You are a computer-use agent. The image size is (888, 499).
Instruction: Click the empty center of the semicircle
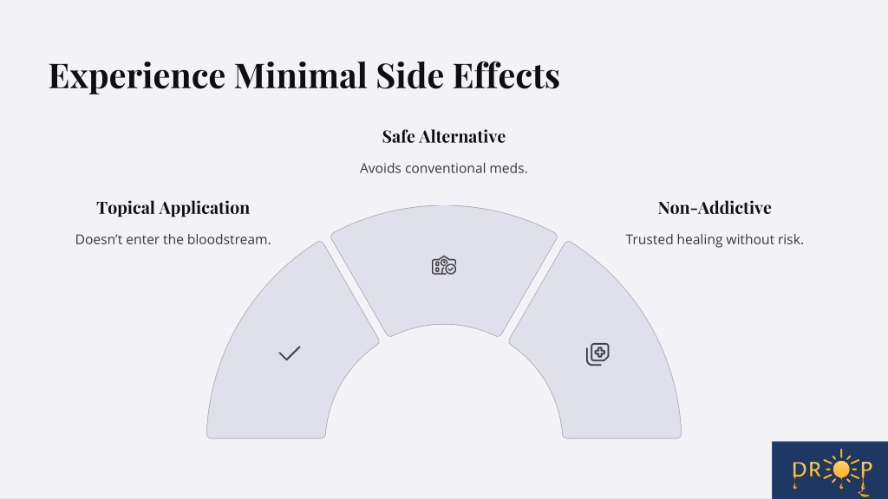point(444,396)
